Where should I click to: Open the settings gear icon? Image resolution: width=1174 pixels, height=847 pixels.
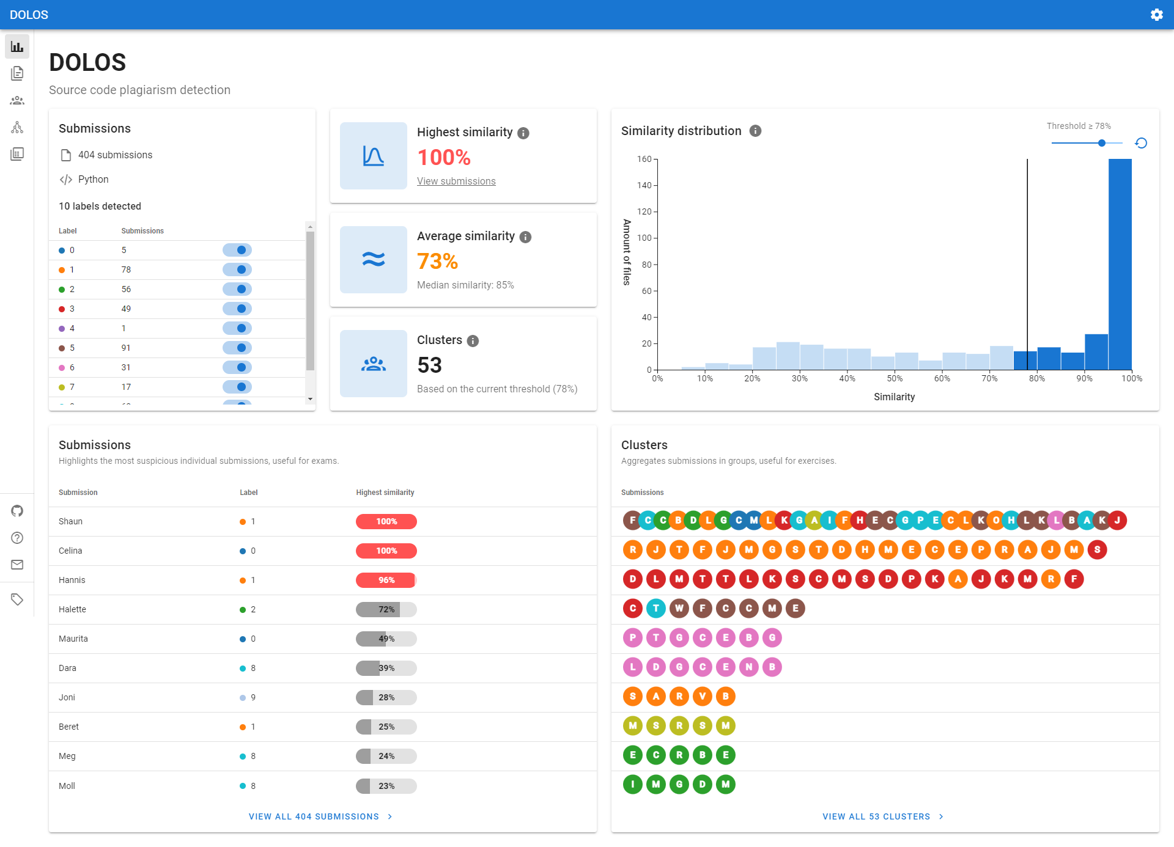point(1156,15)
